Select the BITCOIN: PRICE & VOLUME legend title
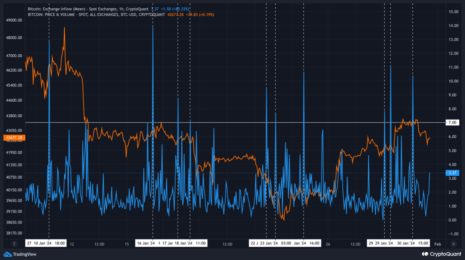 96,14
